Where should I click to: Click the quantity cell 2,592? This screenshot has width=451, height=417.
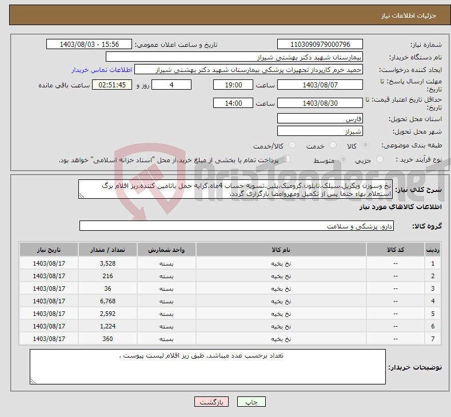pos(107,314)
